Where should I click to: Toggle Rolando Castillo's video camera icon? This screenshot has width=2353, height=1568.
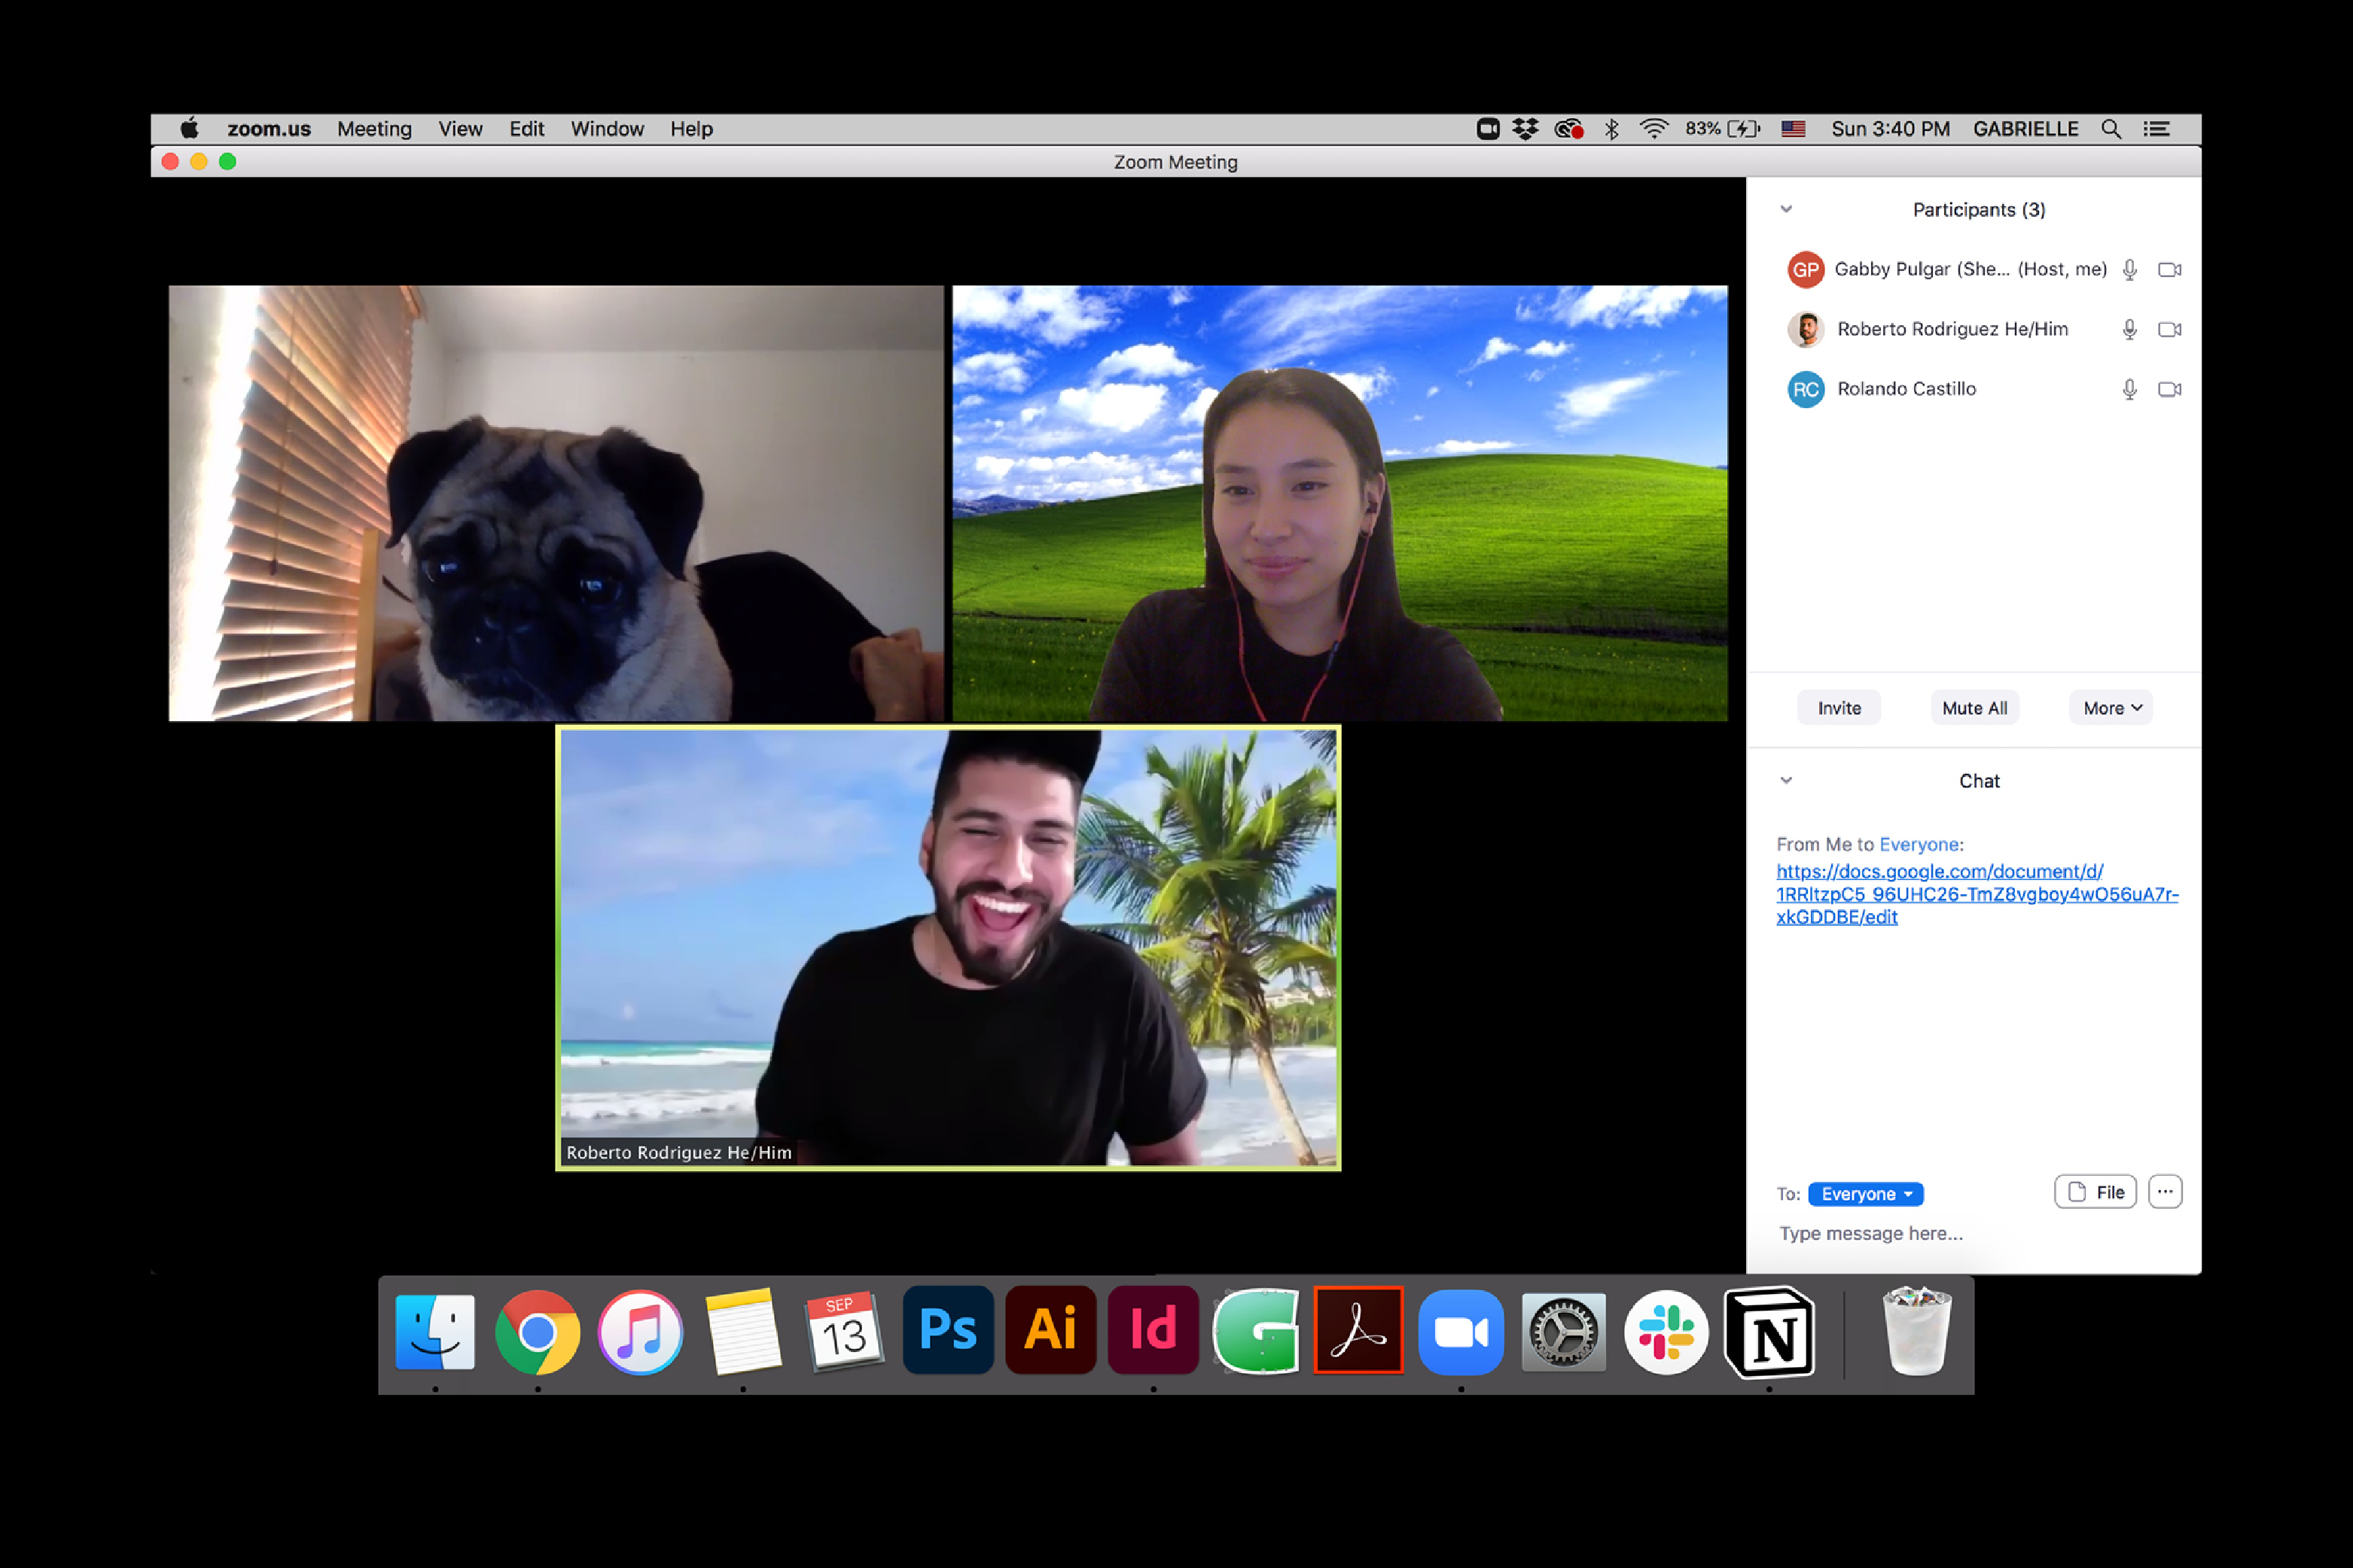(x=2168, y=389)
